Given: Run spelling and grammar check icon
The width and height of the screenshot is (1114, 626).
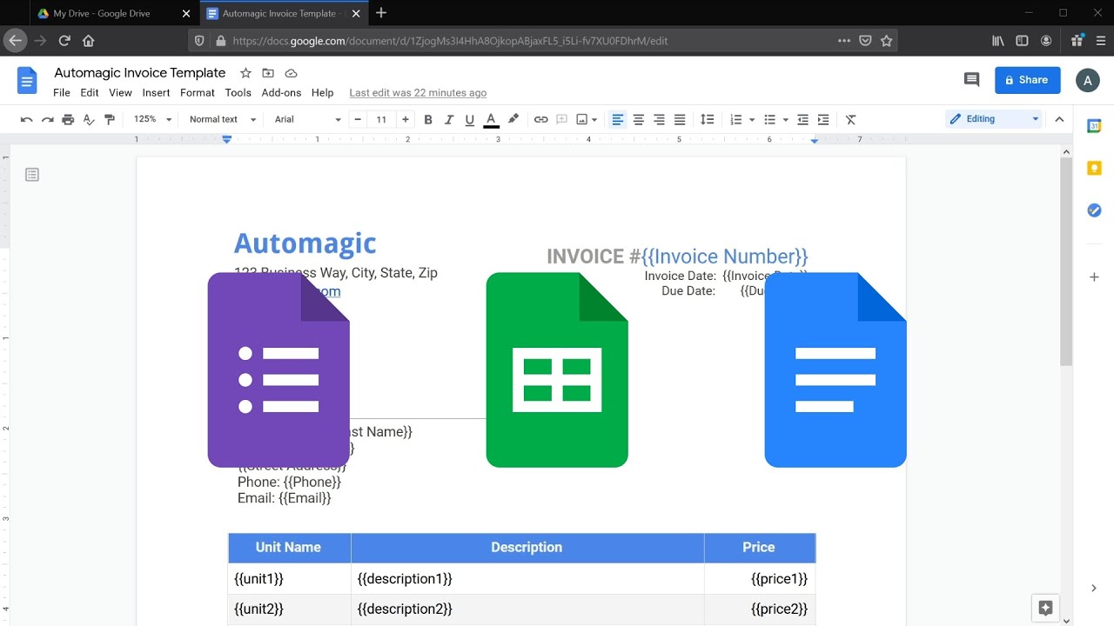Looking at the screenshot, I should (x=89, y=120).
